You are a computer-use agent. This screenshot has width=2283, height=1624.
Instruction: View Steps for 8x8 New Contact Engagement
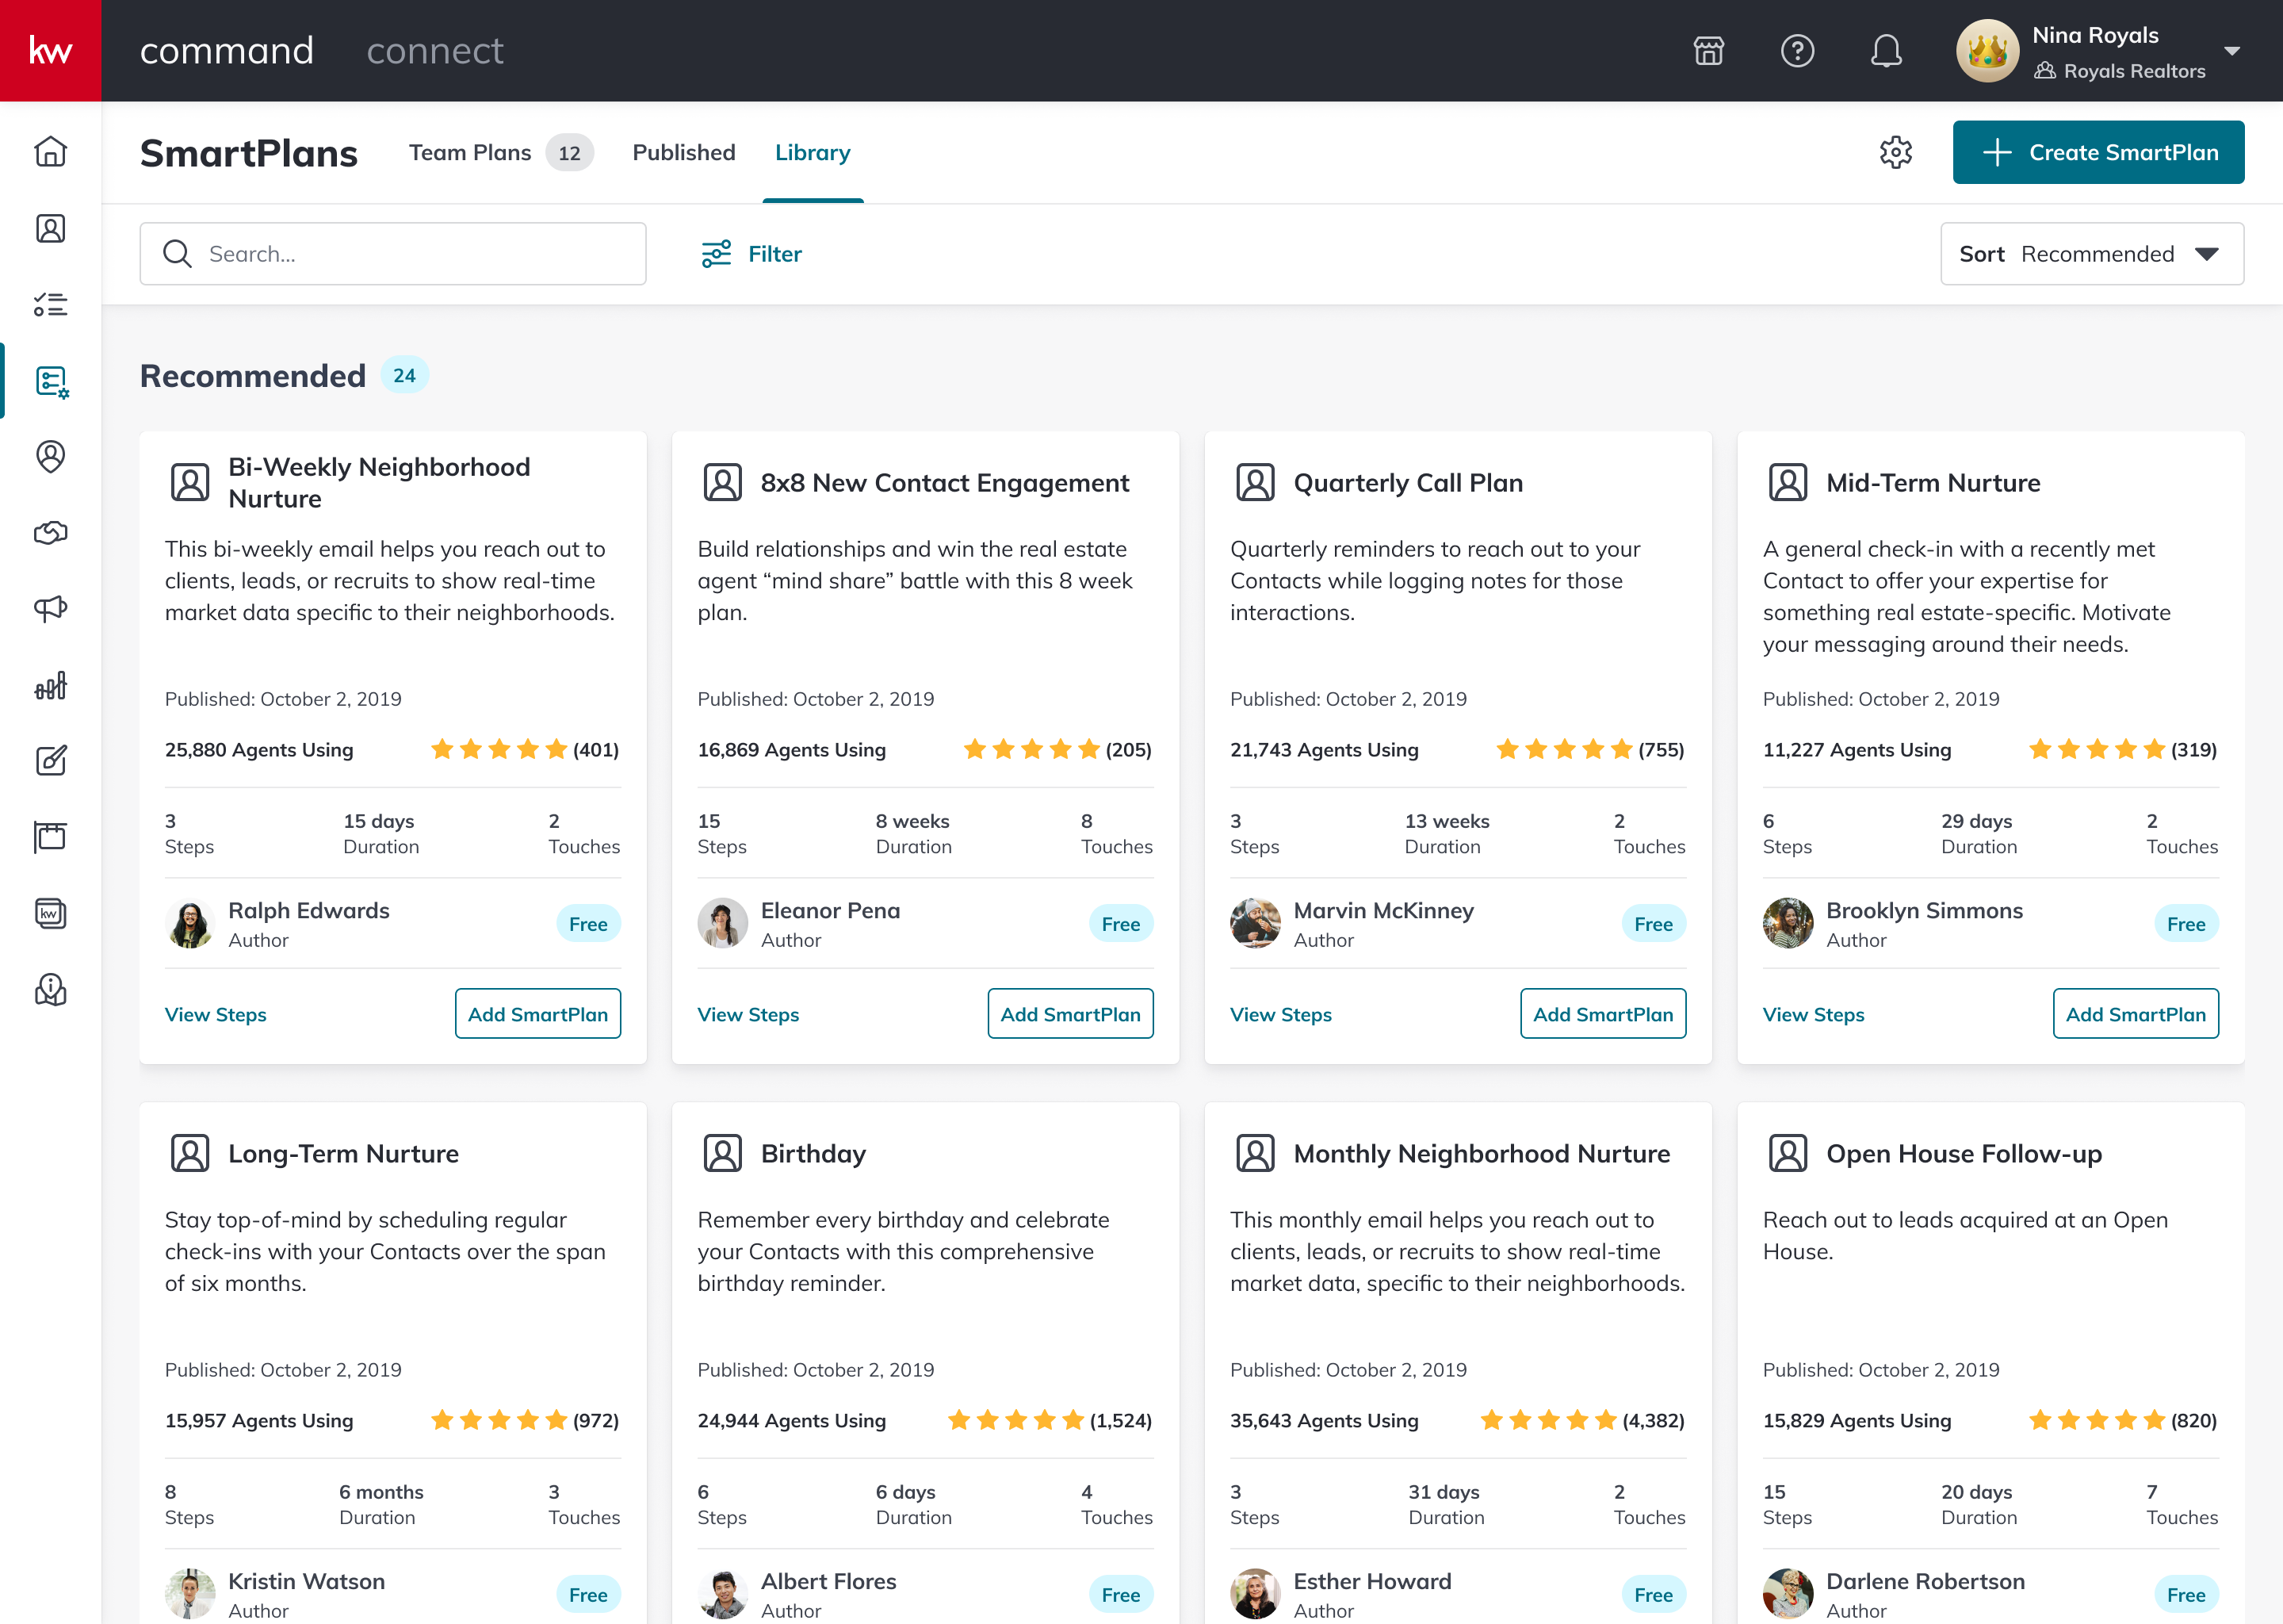pyautogui.click(x=748, y=1014)
